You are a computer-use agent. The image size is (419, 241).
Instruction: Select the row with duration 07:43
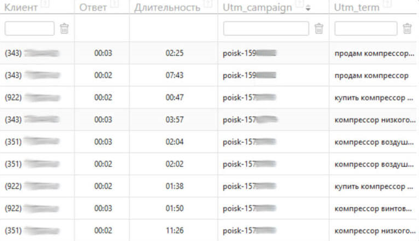point(174,75)
